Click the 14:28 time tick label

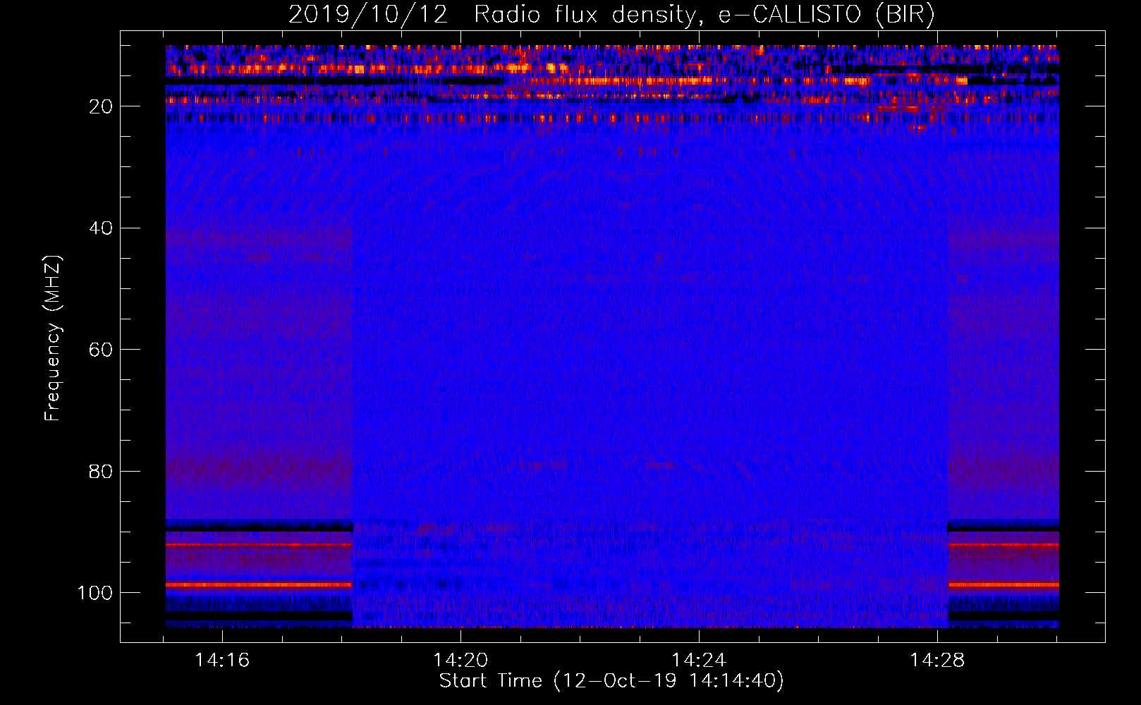pos(937,661)
